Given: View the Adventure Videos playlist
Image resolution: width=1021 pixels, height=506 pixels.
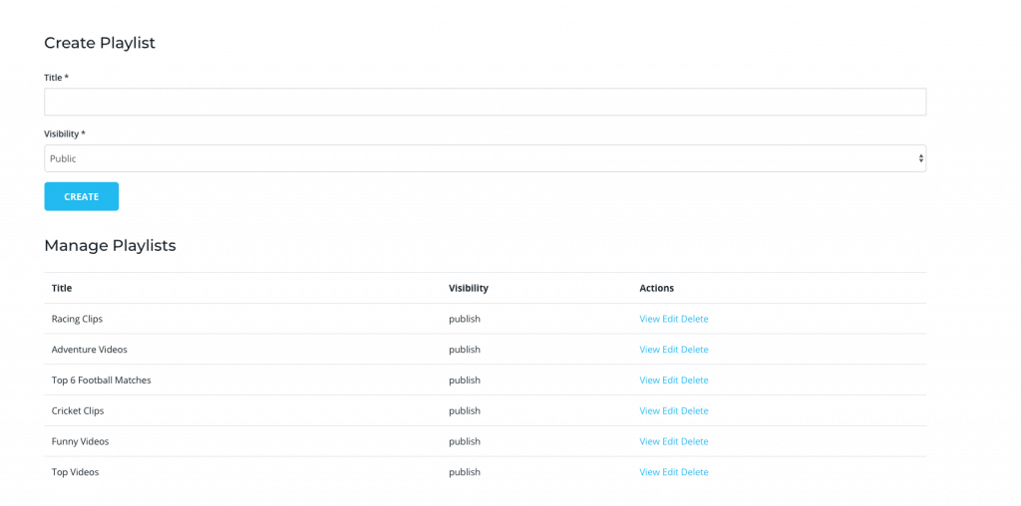Looking at the screenshot, I should (x=649, y=350).
